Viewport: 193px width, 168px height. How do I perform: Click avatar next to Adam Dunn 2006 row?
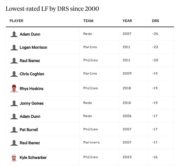[14, 117]
